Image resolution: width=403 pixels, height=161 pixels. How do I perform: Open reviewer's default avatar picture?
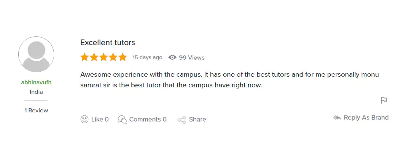point(36,54)
